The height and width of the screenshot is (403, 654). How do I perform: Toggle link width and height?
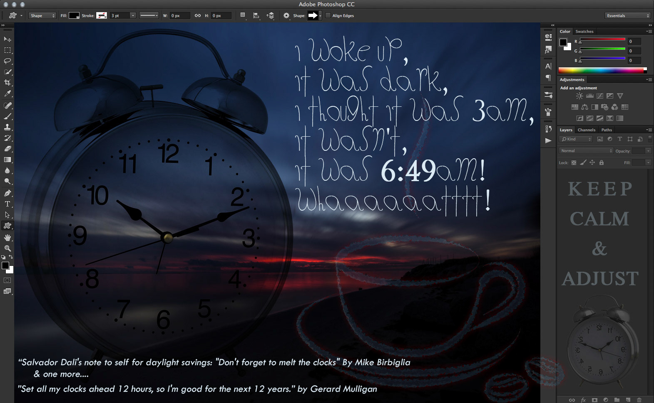coord(198,16)
